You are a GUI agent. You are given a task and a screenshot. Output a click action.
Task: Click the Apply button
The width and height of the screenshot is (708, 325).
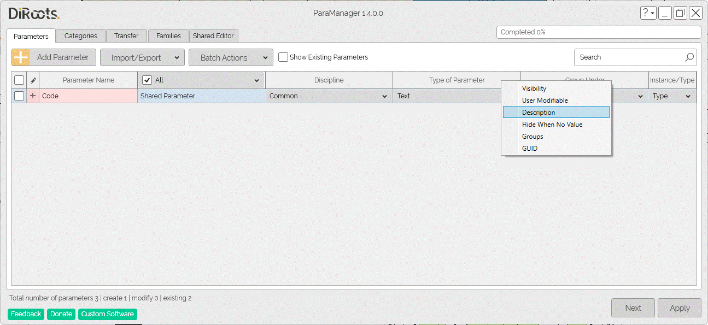pos(679,308)
